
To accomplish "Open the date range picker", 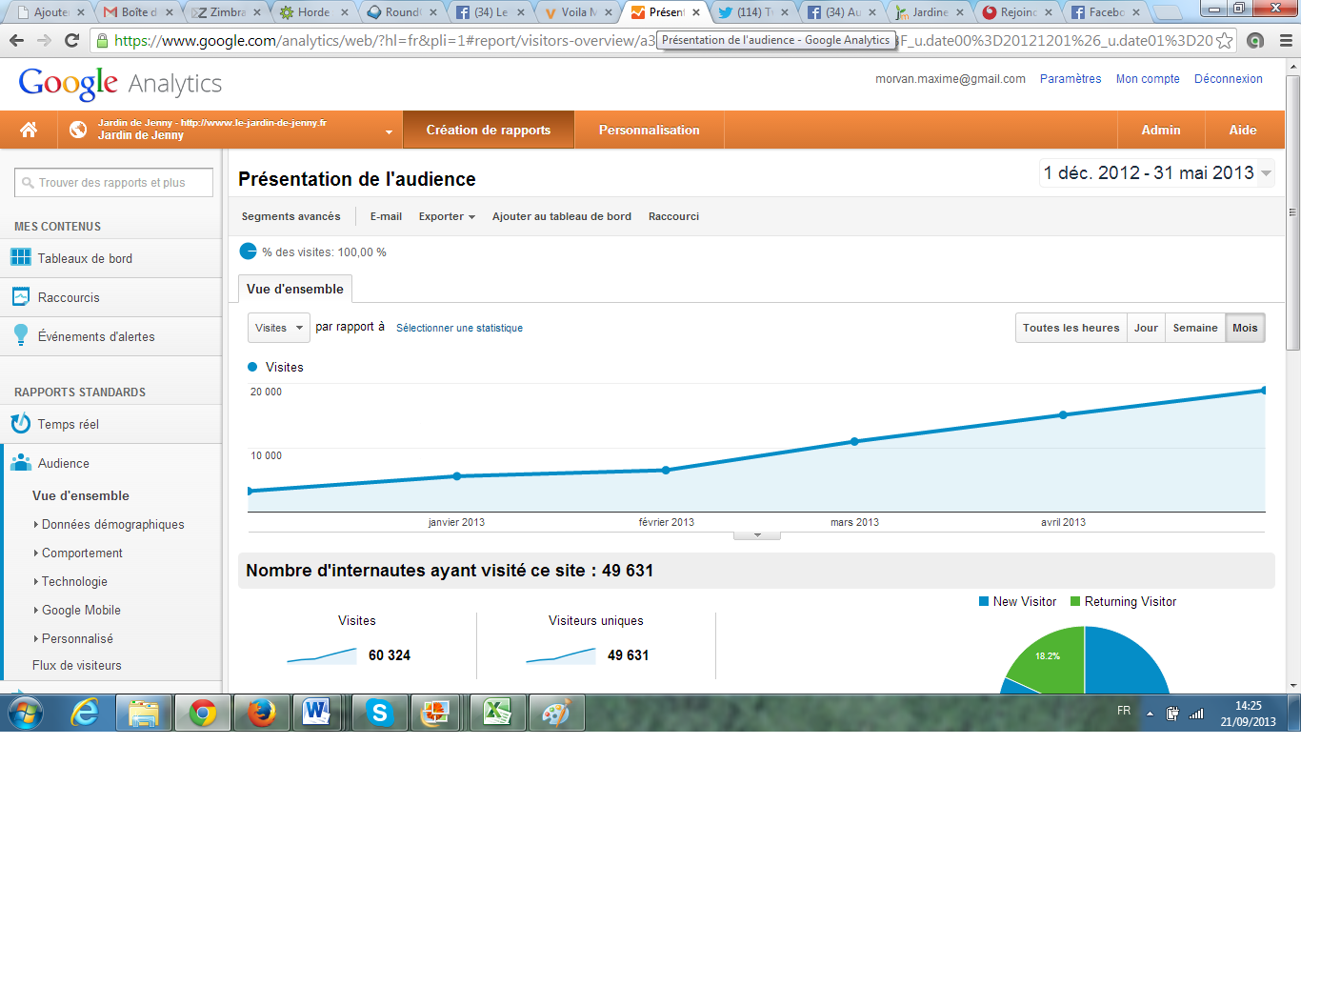I will [1156, 173].
